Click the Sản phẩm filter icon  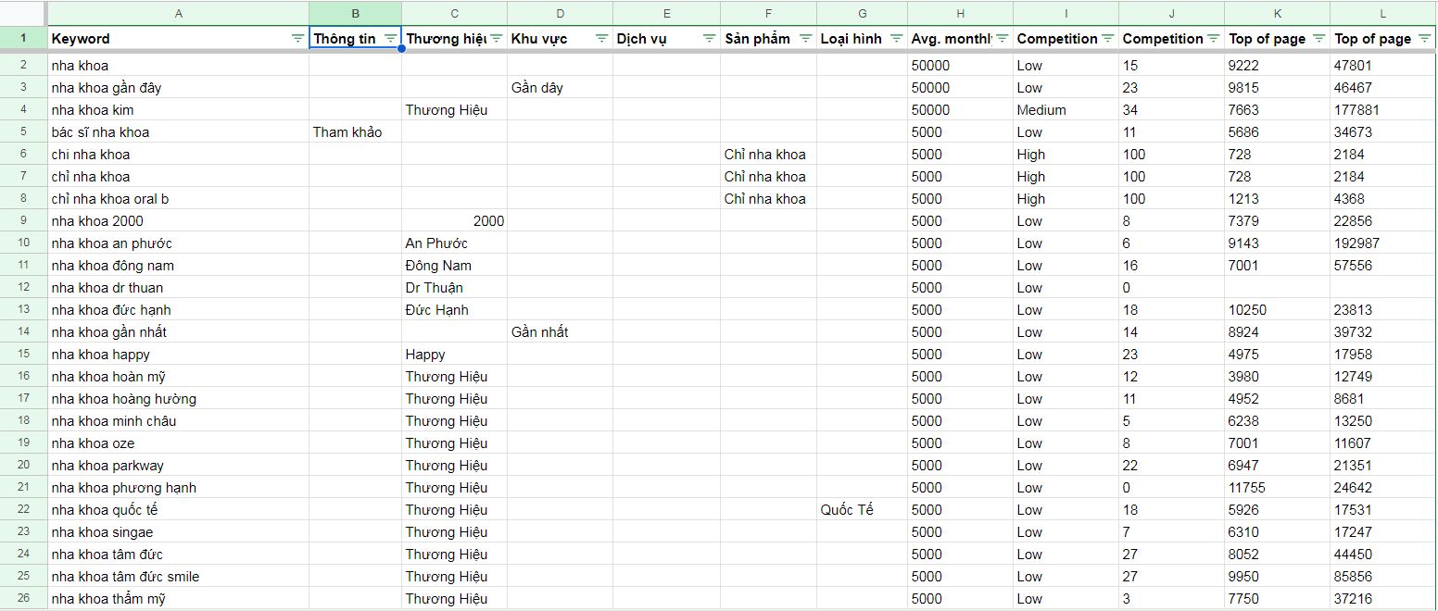pos(805,39)
